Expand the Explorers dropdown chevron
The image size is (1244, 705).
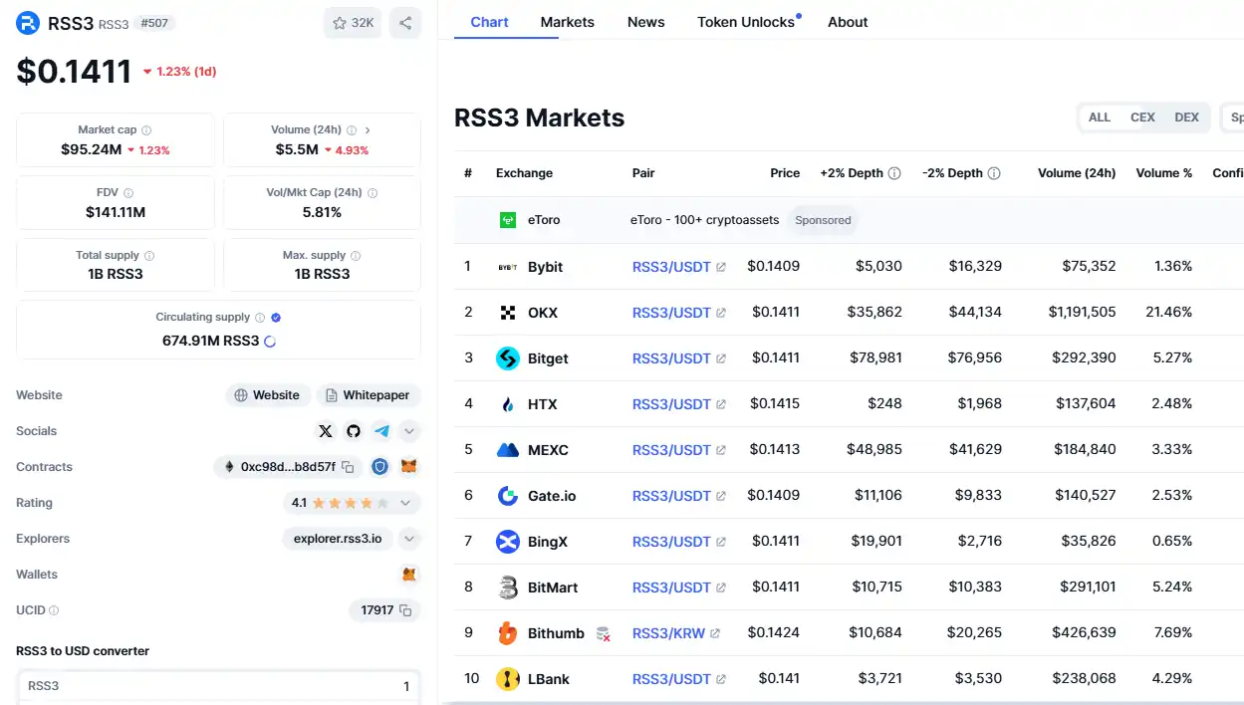point(408,539)
